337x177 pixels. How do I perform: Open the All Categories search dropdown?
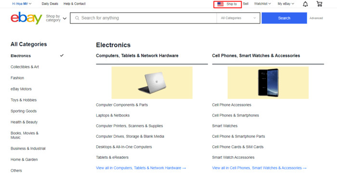[238, 18]
